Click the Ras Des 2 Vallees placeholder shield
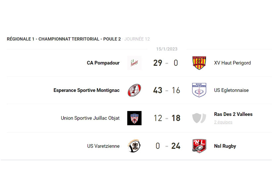 [x=199, y=118]
